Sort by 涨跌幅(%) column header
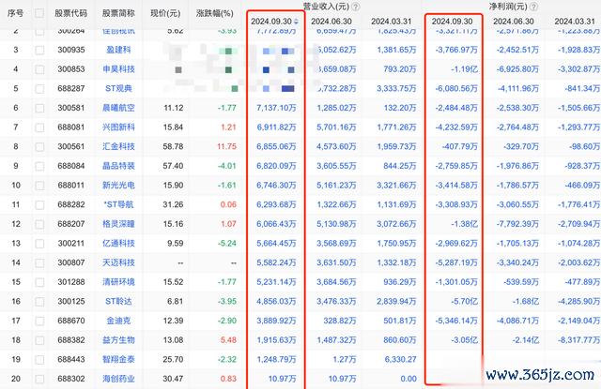 [x=215, y=13]
